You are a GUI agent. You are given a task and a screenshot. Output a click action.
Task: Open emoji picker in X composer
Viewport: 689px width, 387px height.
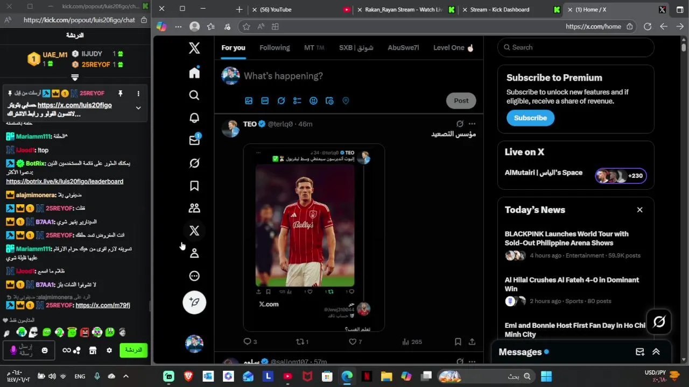click(313, 101)
